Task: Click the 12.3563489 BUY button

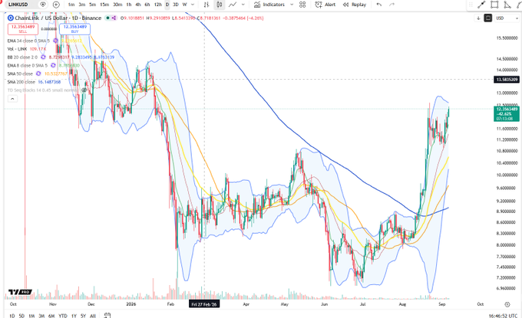Action: click(75, 29)
